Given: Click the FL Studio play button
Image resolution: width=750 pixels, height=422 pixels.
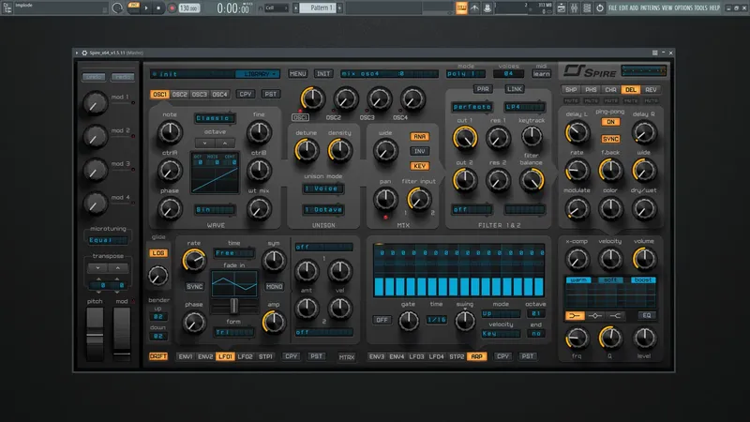Looking at the screenshot, I should pos(146,8).
